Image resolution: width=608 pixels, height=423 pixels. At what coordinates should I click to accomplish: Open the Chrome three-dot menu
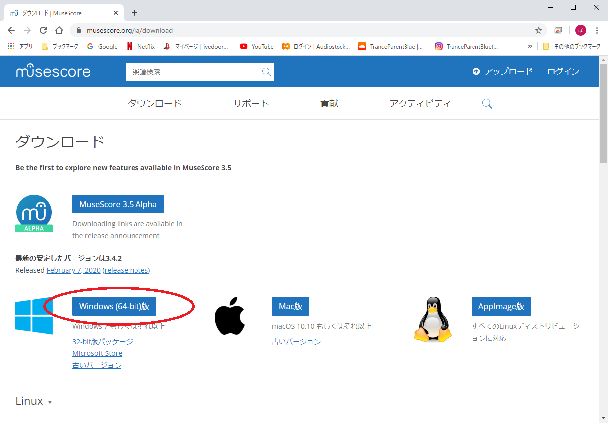coord(597,30)
